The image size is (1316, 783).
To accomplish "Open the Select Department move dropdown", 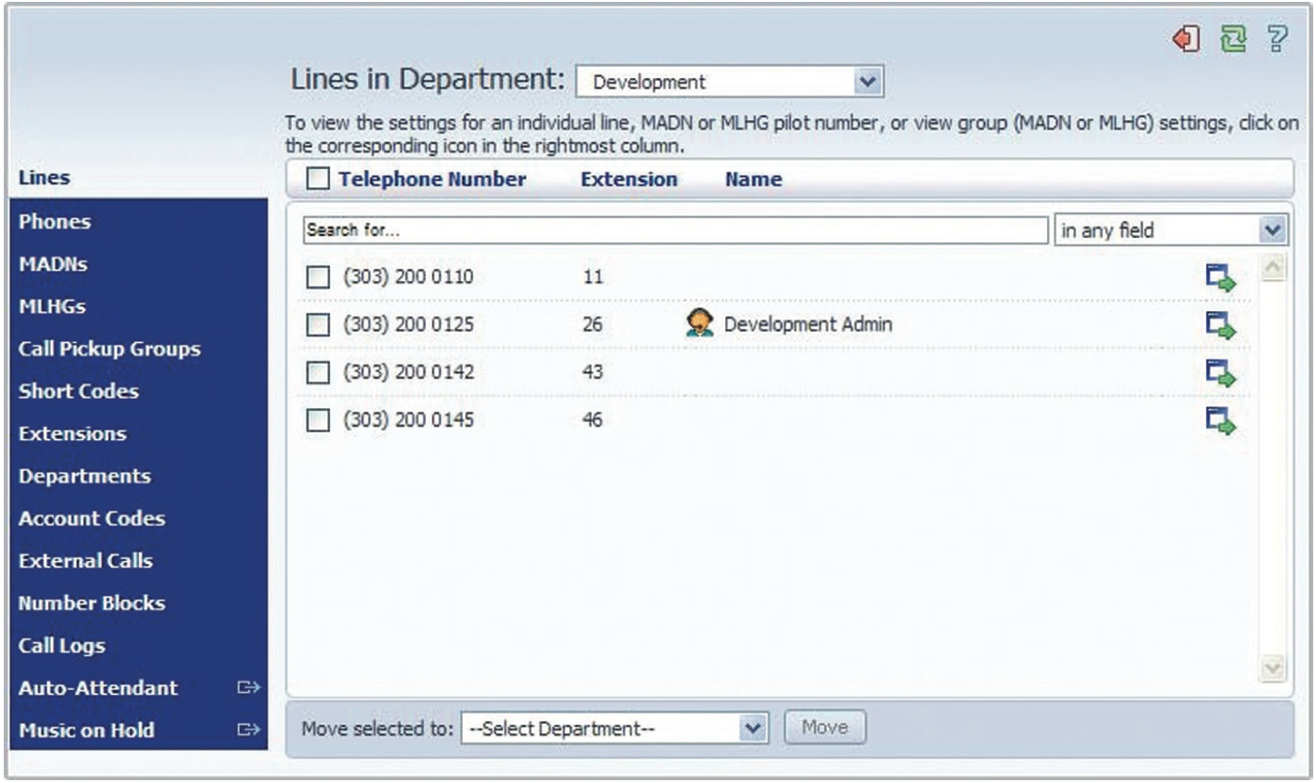I will coord(616,728).
